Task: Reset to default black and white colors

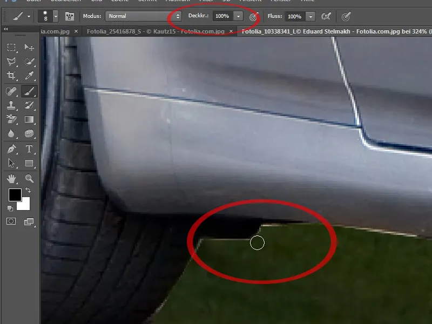Action: point(10,208)
